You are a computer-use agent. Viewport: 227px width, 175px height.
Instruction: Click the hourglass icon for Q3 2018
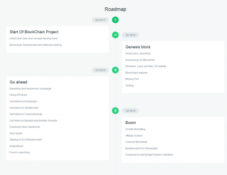click(115, 70)
